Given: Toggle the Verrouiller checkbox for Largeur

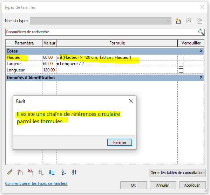Looking at the screenshot, I should 181,64.
